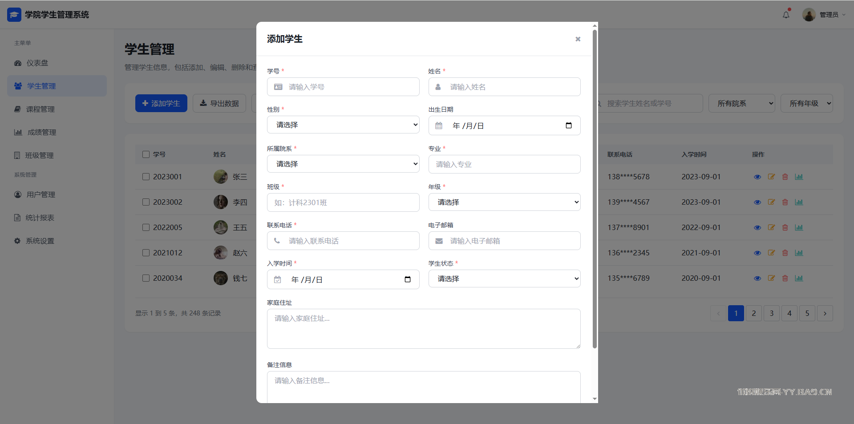This screenshot has width=854, height=424.
Task: Open the 学生状态 dropdown
Action: (x=504, y=279)
